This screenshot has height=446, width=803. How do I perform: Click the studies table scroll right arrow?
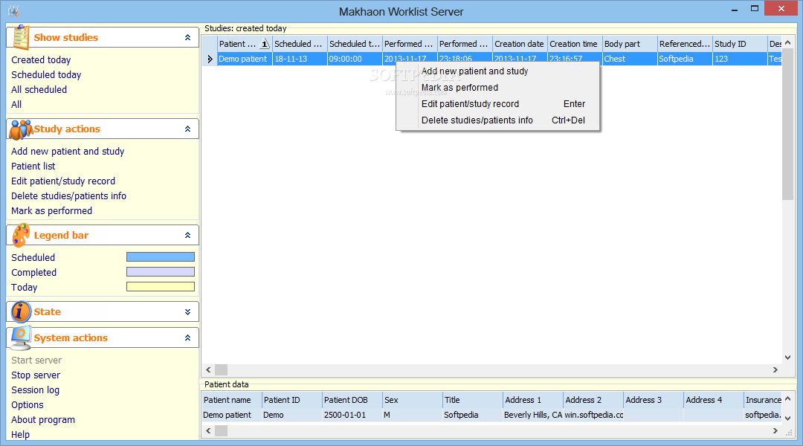[x=775, y=369]
